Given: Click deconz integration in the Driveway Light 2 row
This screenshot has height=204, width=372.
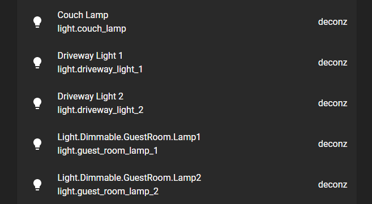Looking at the screenshot, I should [x=332, y=103].
